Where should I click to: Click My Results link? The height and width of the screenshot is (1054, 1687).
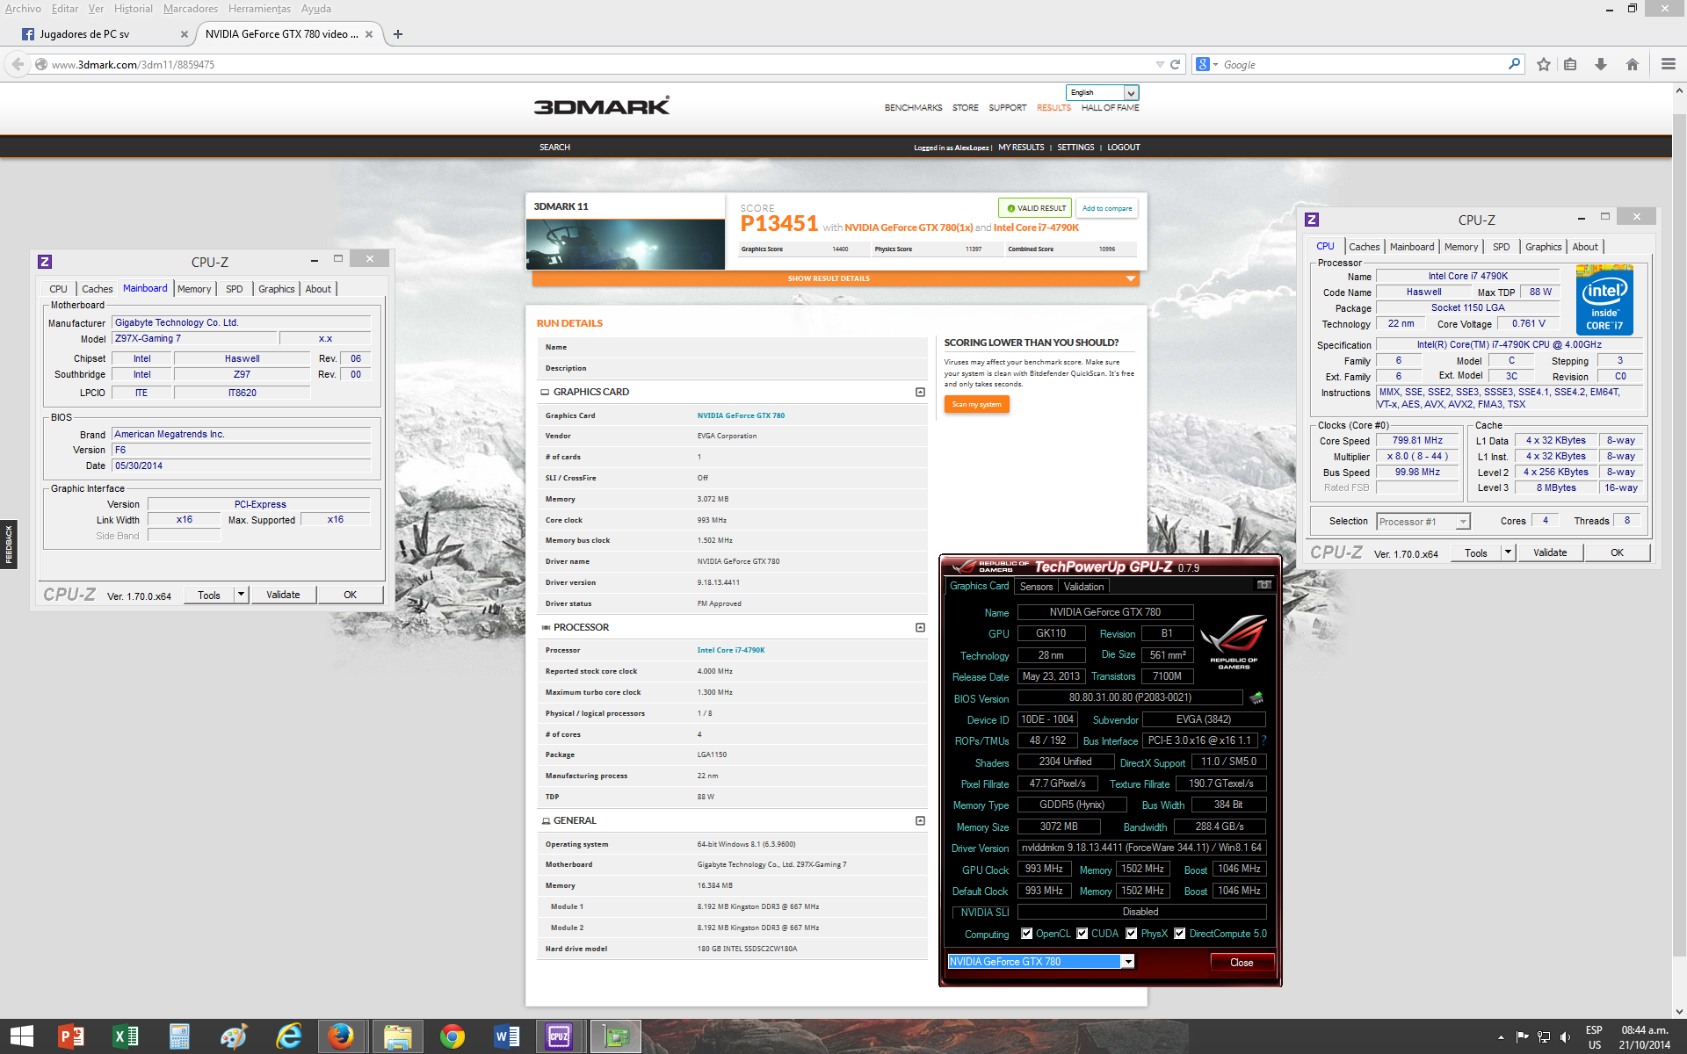click(1021, 148)
